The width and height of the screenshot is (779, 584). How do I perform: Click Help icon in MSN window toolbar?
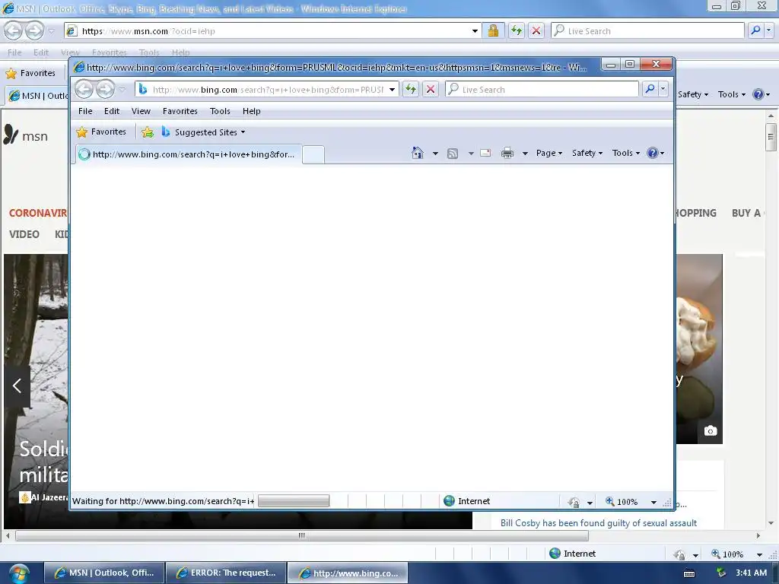coord(758,94)
